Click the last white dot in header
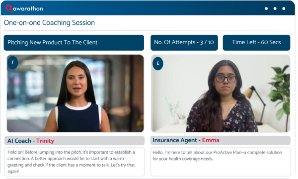 click(x=284, y=8)
